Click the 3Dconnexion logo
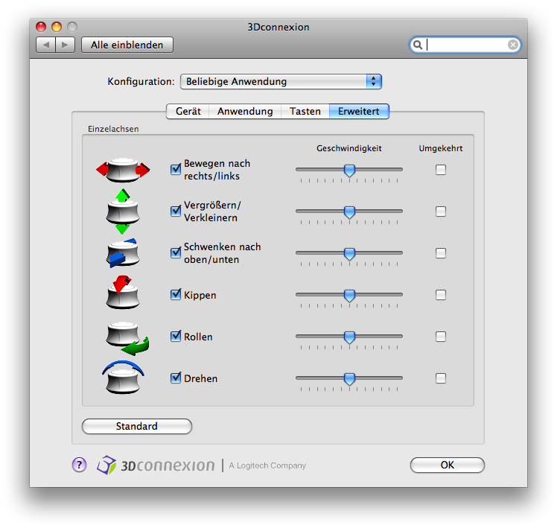This screenshot has height=528, width=557. pos(156,465)
